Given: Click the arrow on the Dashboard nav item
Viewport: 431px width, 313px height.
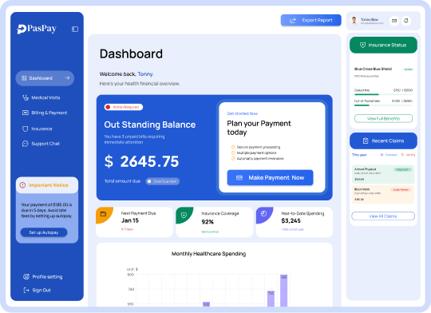Looking at the screenshot, I should pos(67,78).
